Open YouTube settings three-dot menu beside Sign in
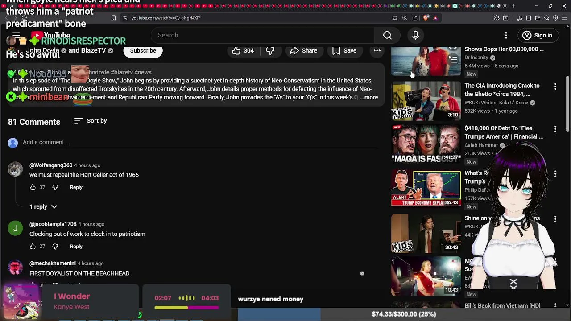The height and width of the screenshot is (321, 571). point(506,35)
